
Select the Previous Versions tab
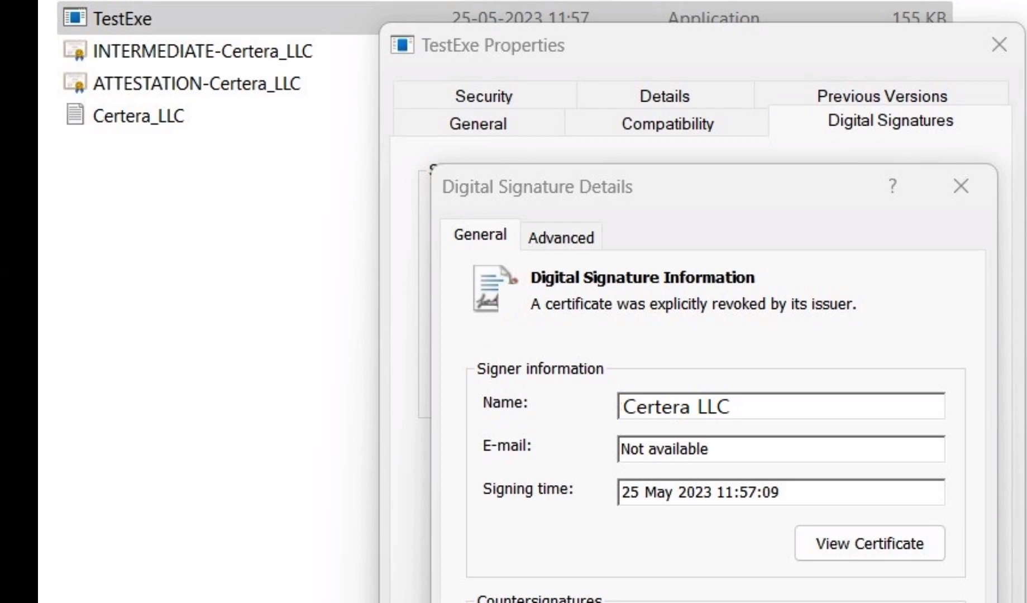882,95
